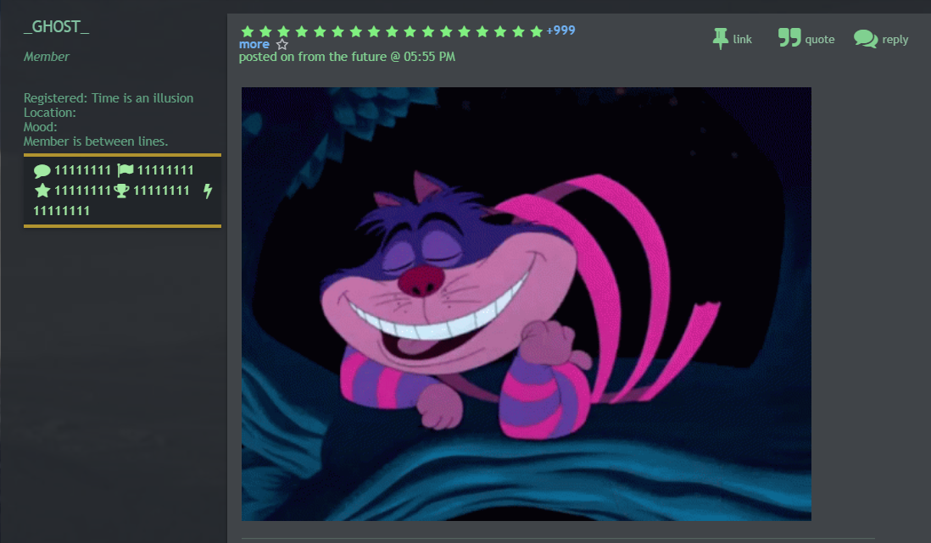Open the +999 star count
Viewport: 931px width, 543px height.
point(560,30)
